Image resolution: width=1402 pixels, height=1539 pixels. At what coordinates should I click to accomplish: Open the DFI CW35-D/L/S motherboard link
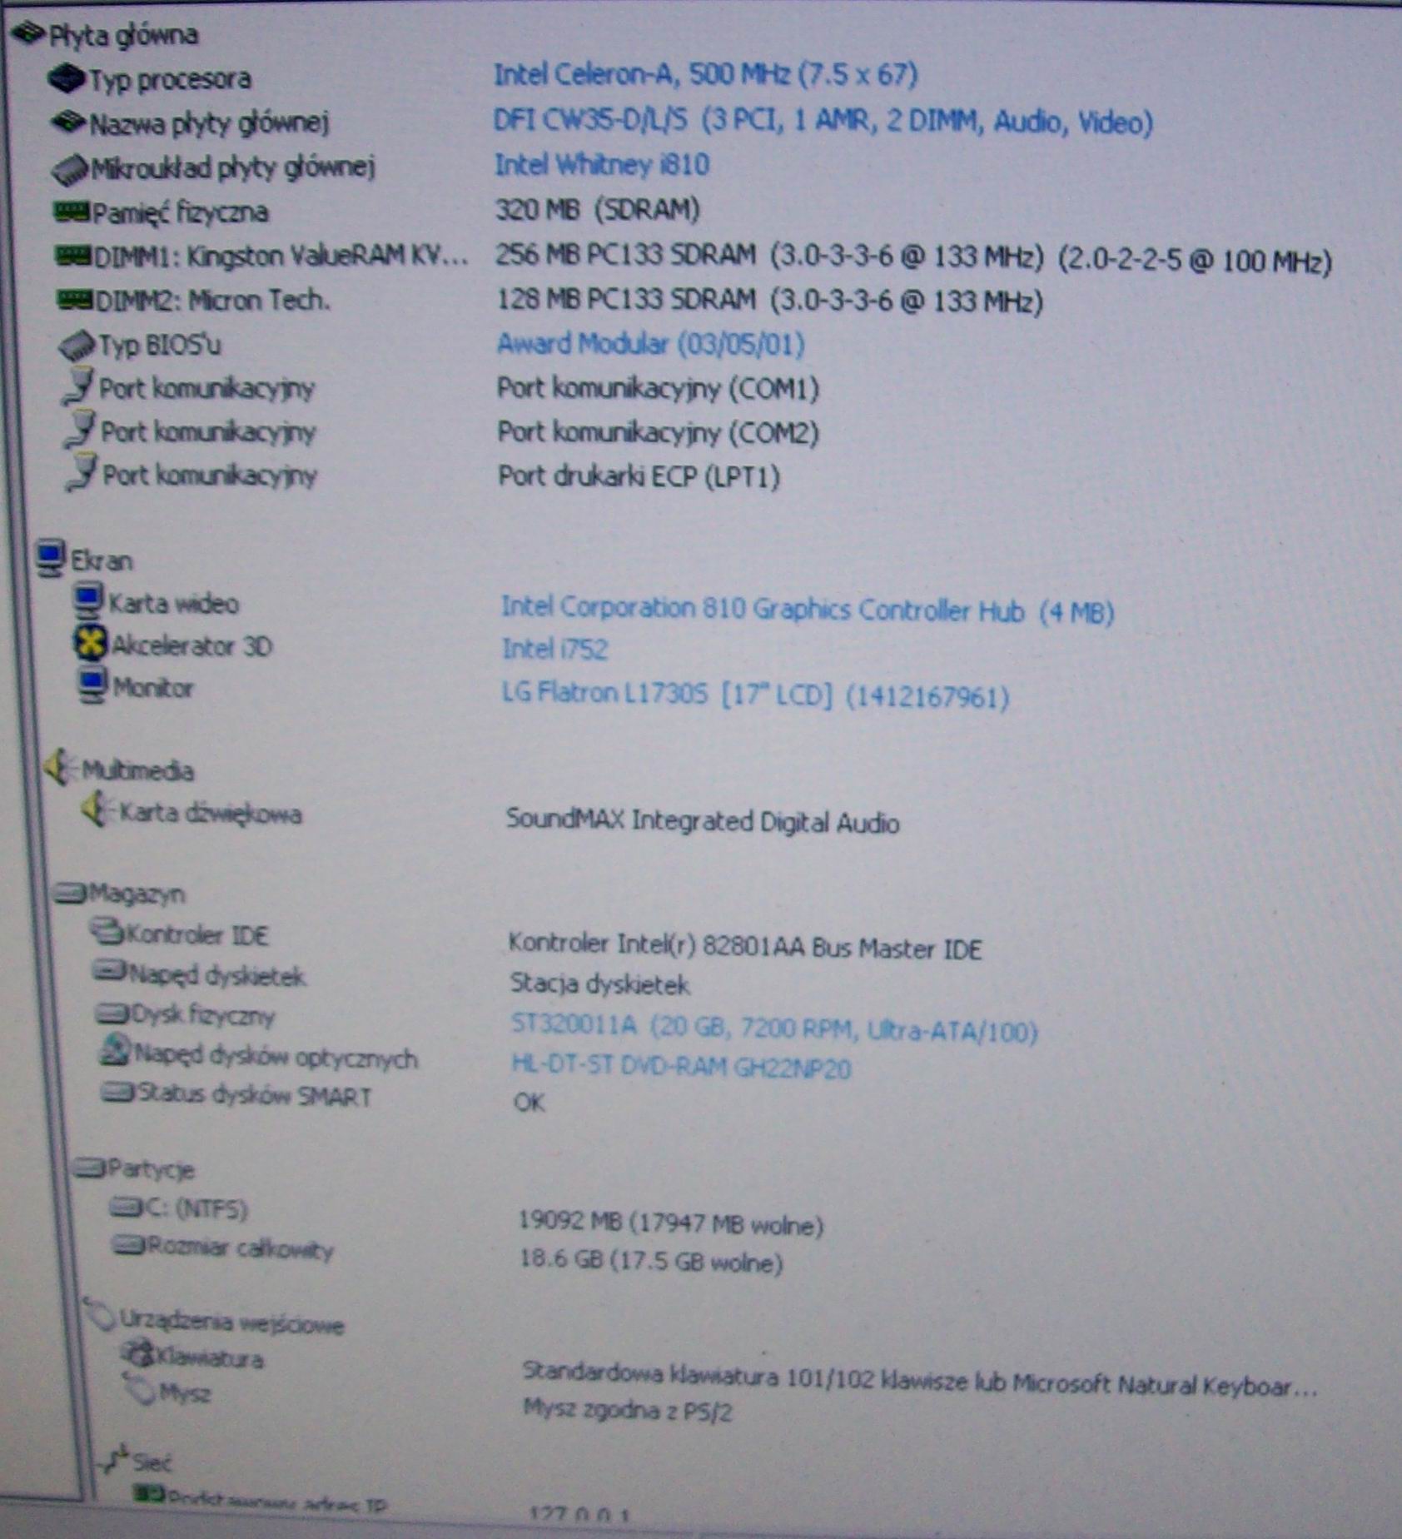coord(823,122)
